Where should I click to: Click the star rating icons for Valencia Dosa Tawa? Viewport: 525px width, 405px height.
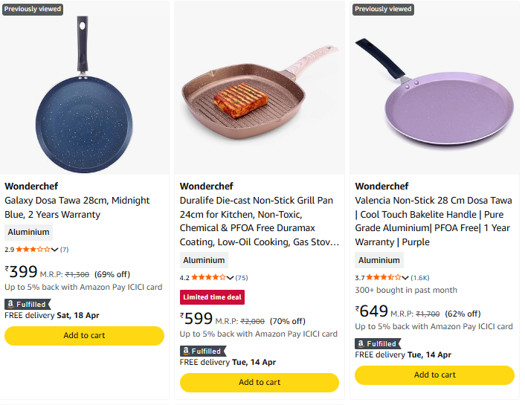[384, 277]
